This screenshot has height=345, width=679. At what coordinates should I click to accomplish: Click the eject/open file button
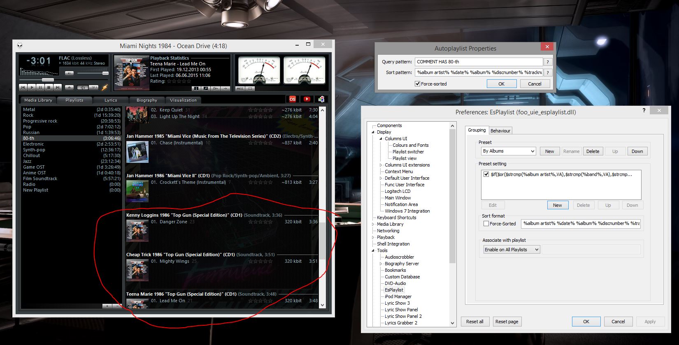[70, 87]
